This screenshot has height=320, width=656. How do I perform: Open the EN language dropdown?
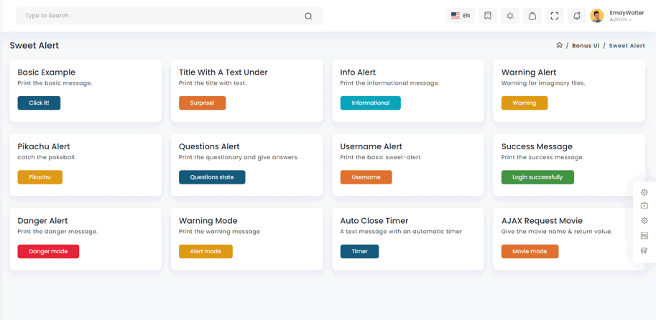click(461, 16)
